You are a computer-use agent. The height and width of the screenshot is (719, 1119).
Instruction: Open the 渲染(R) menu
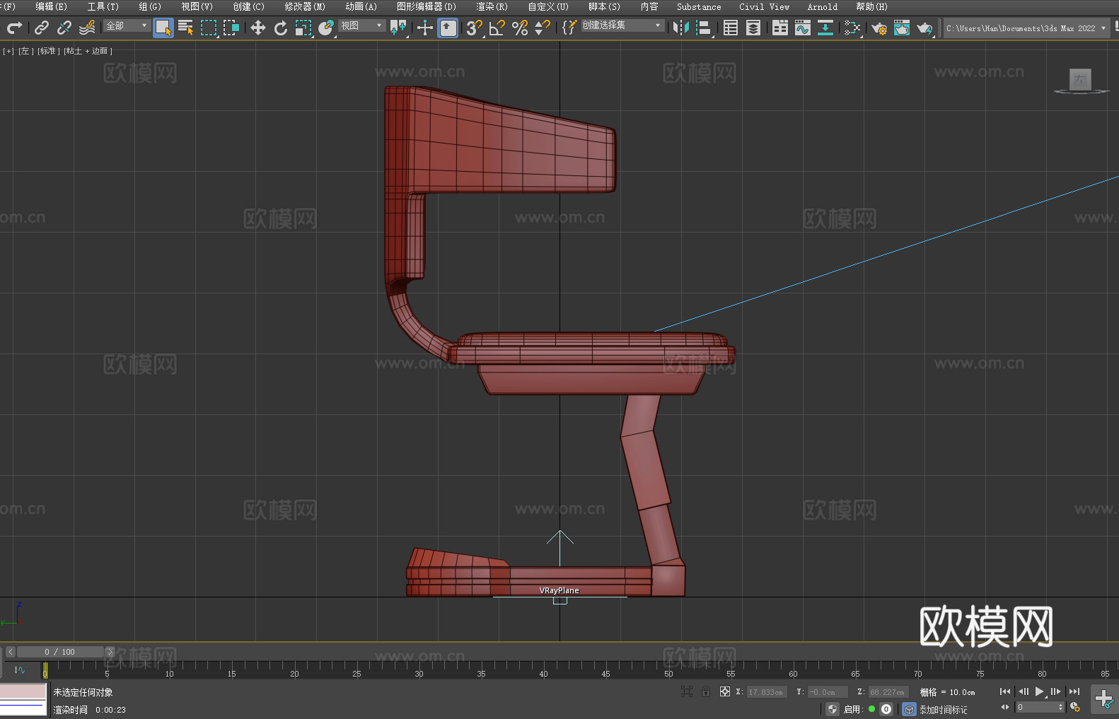coord(492,7)
